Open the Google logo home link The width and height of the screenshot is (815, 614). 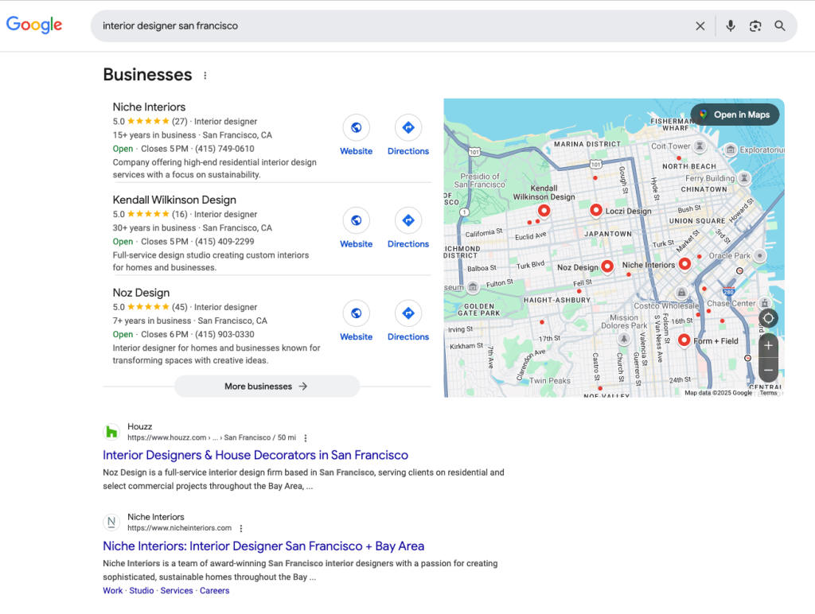pyautogui.click(x=34, y=25)
